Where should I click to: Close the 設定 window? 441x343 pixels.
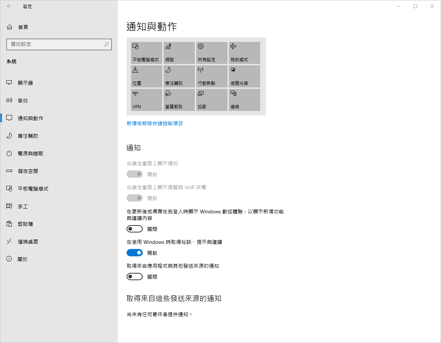tap(432, 6)
